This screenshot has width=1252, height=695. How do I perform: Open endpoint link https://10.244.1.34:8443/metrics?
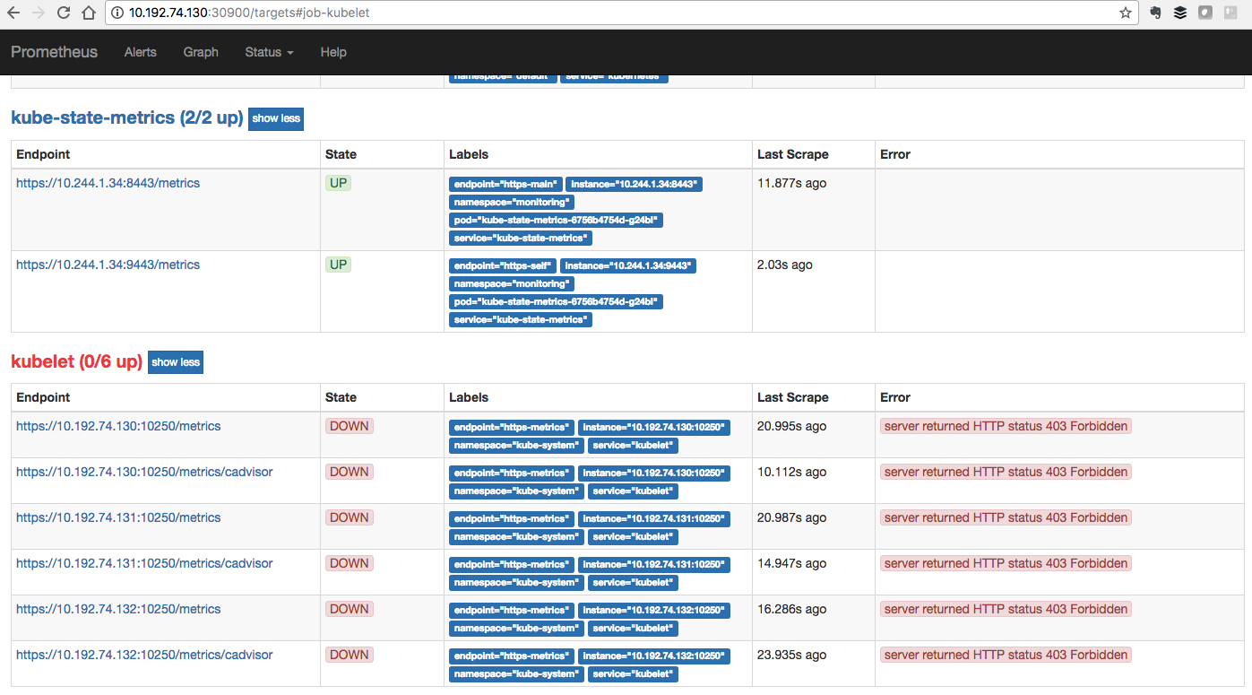pyautogui.click(x=108, y=183)
